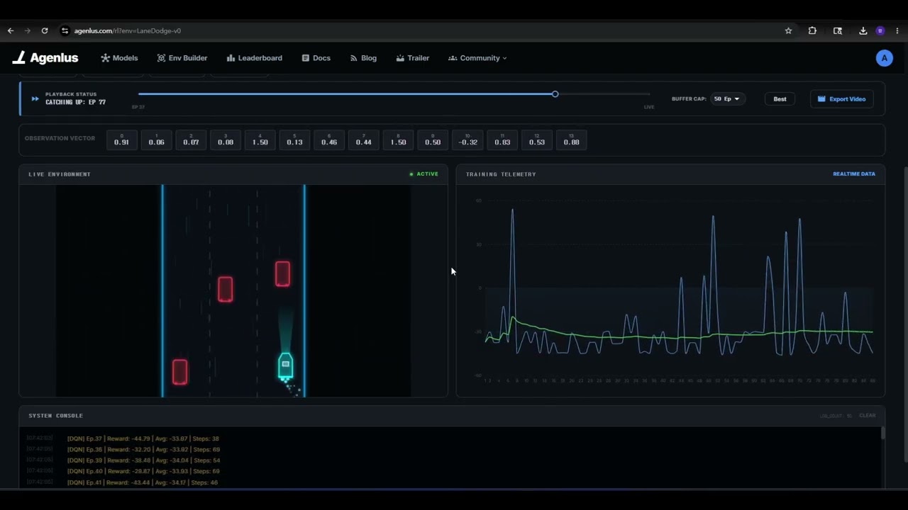Click the page vertical scrollbar
This screenshot has width=908, height=510.
pyautogui.click(x=905, y=315)
